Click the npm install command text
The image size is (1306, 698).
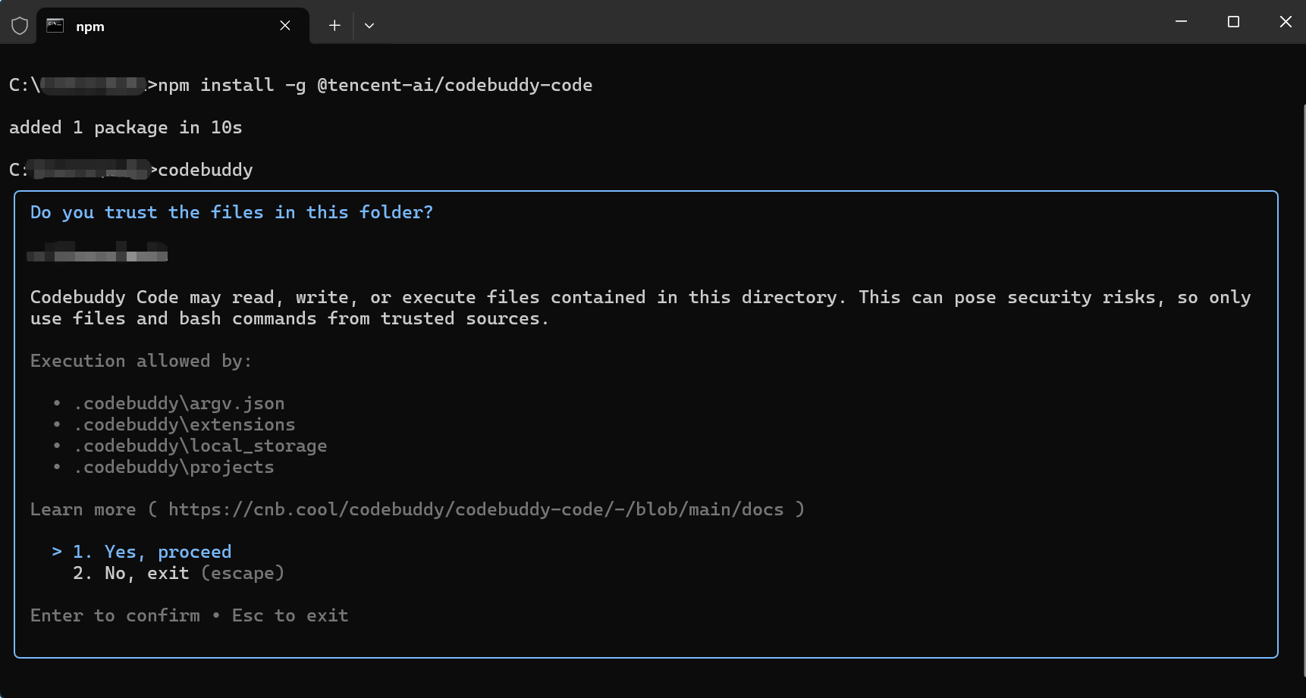[375, 85]
